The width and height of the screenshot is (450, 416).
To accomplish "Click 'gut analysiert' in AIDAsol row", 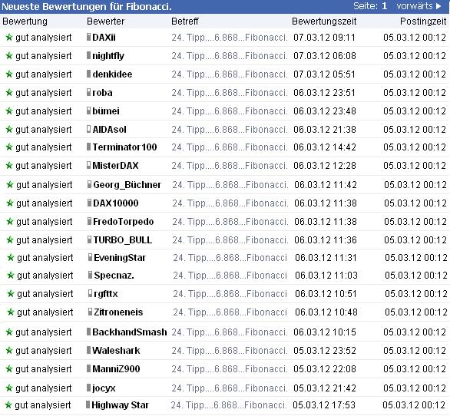I will coord(44,129).
